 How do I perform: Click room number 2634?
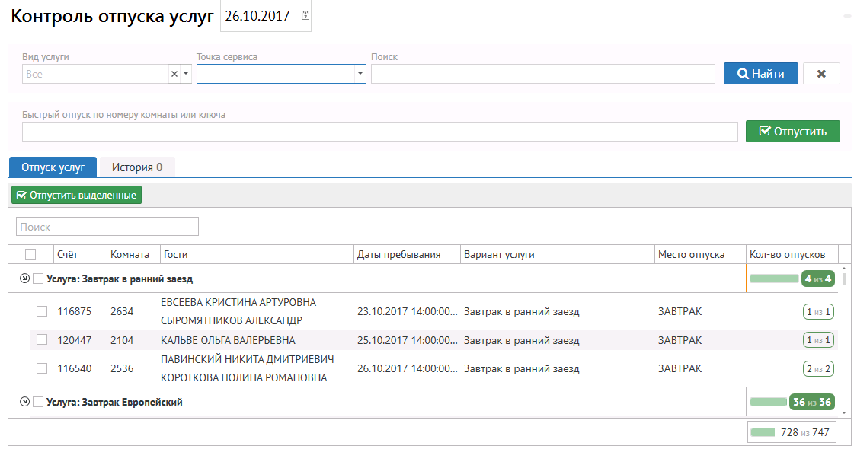point(122,311)
